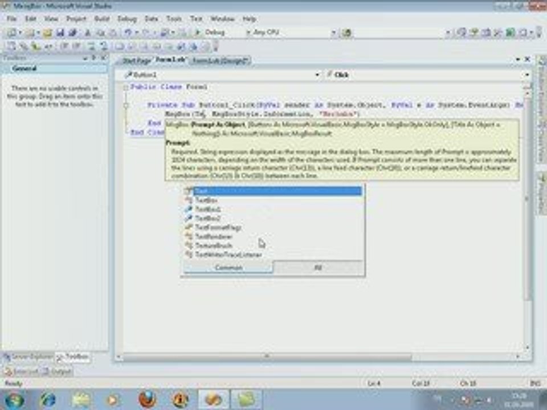This screenshot has height=410, width=547.
Task: Collapse the Public Class Form1 region
Action: (x=125, y=87)
